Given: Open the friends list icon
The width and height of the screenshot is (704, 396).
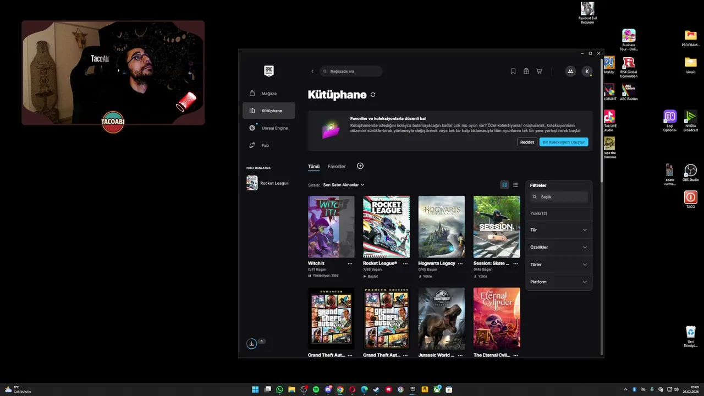Looking at the screenshot, I should 570,71.
